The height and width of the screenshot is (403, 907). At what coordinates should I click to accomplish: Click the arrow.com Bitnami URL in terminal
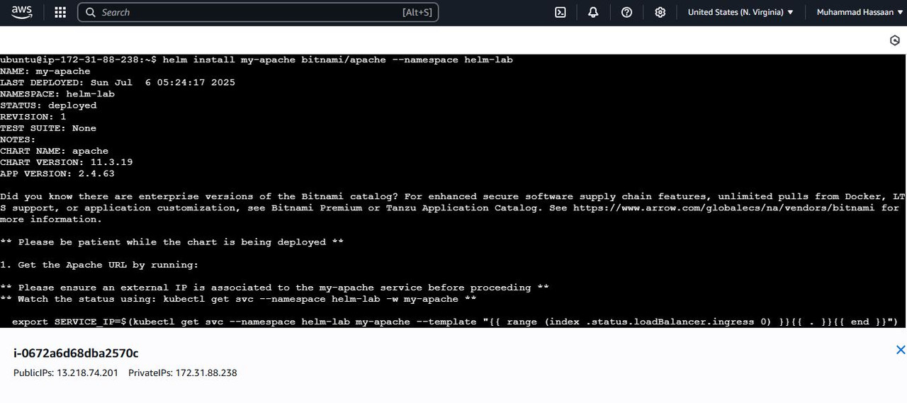tap(724, 208)
